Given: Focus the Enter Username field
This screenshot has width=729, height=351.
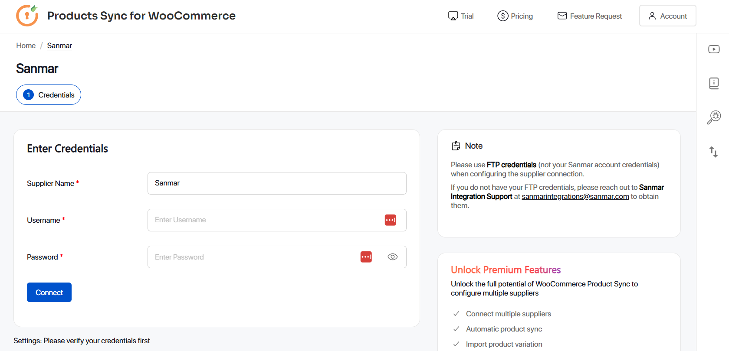Looking at the screenshot, I should click(x=265, y=220).
